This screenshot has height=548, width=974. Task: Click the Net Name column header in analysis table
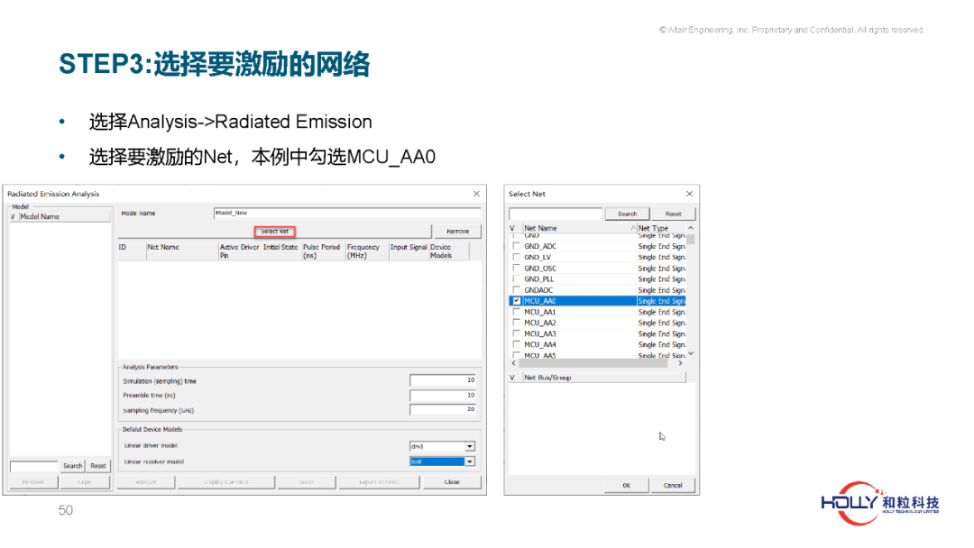point(182,251)
